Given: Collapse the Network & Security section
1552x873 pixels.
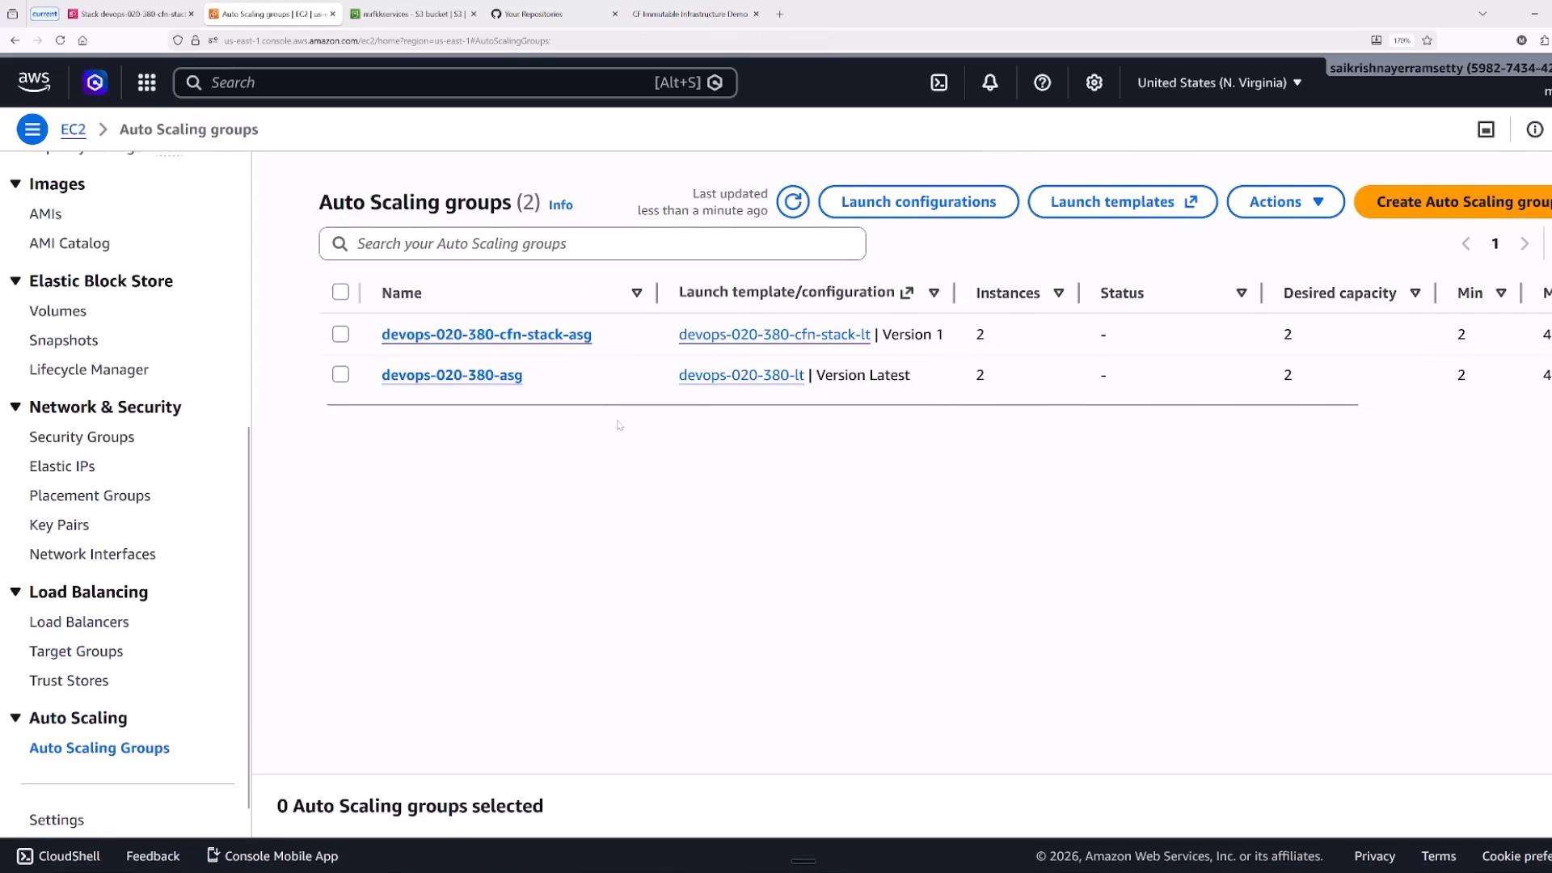Looking at the screenshot, I should [x=15, y=407].
